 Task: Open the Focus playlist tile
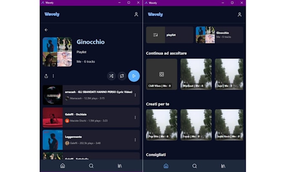196,125
